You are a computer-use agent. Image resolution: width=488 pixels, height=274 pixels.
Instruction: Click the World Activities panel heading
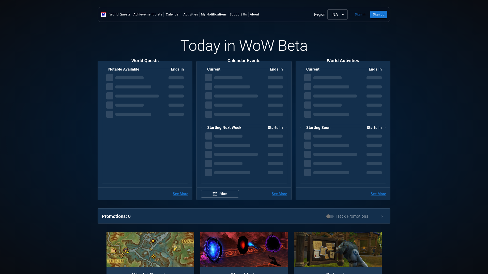pyautogui.click(x=343, y=61)
